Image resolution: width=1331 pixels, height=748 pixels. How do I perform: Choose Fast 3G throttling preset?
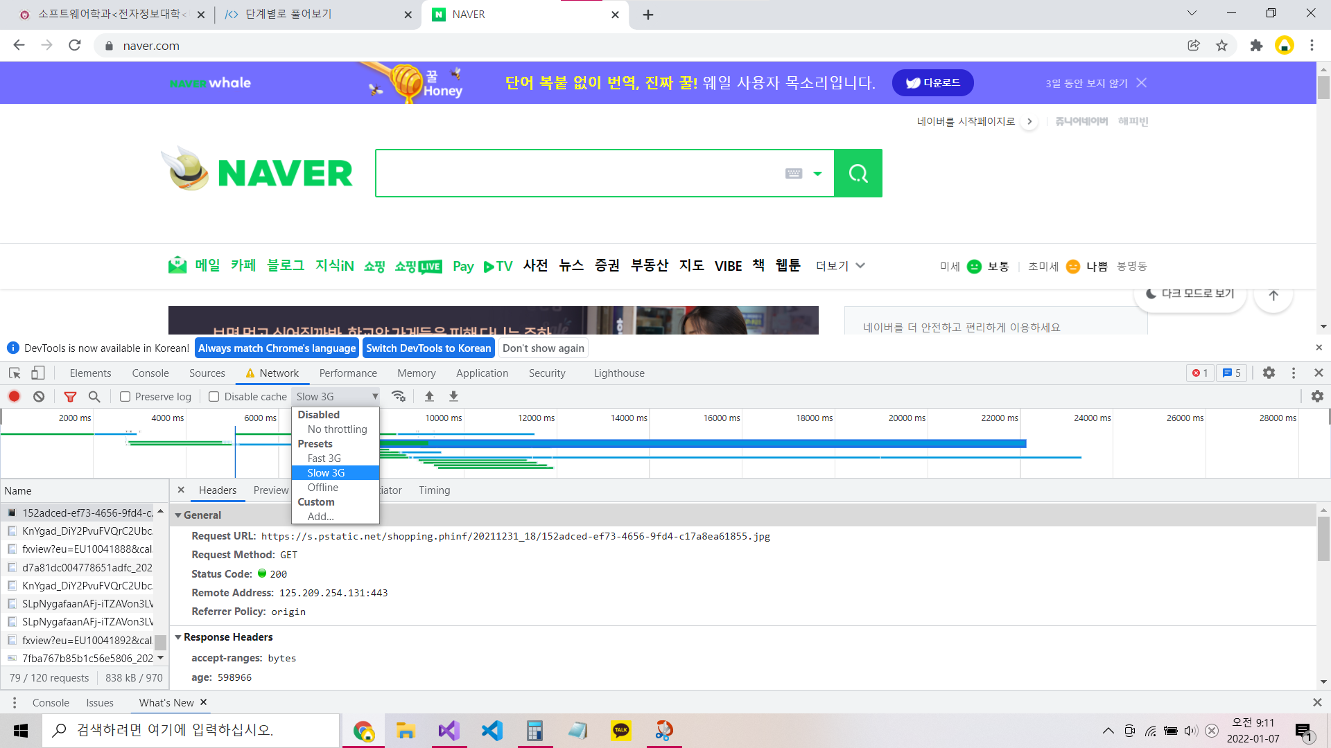pyautogui.click(x=324, y=458)
